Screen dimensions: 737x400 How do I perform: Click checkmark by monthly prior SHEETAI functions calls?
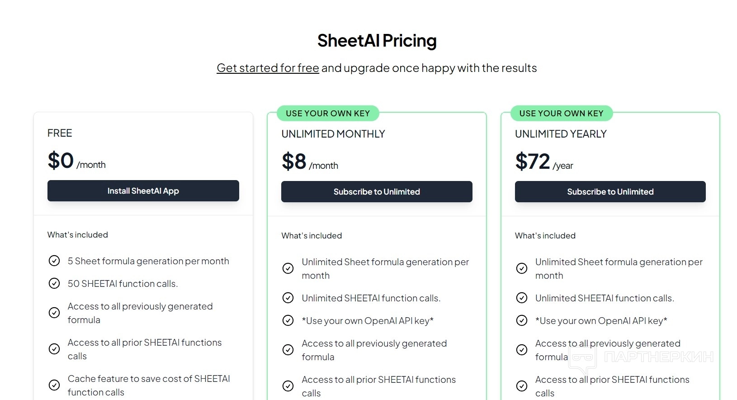[288, 386]
